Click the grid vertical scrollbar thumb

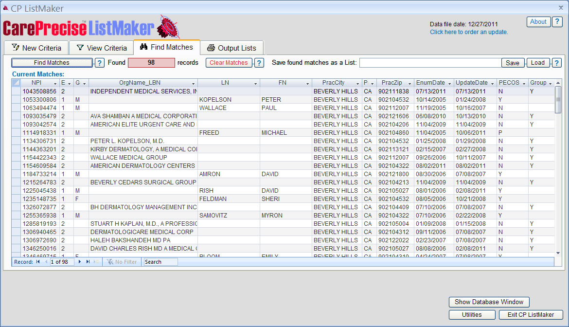pyautogui.click(x=558, y=100)
